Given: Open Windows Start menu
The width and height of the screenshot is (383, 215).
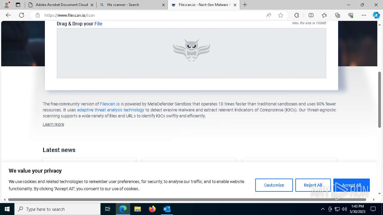Looking at the screenshot, I should click(x=7, y=209).
